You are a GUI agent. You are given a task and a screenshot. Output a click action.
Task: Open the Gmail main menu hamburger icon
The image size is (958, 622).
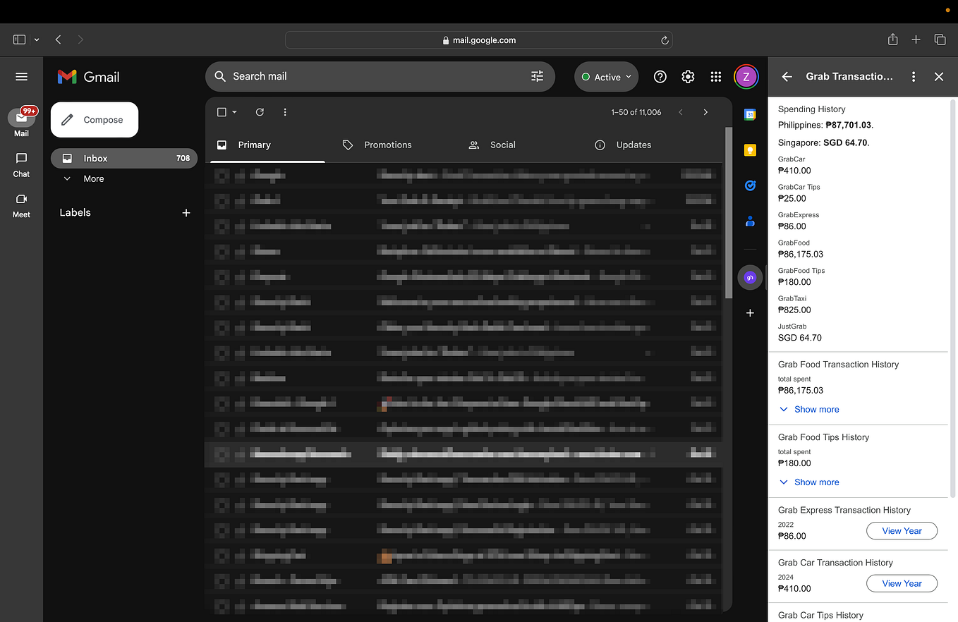pos(21,77)
